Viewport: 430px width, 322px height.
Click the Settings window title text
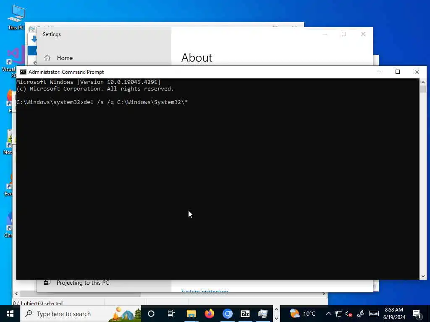52,34
